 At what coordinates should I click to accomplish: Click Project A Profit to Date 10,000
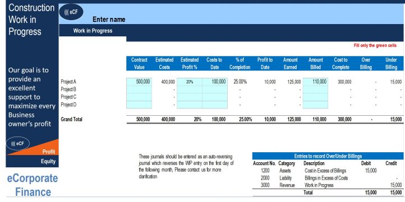[x=270, y=82]
